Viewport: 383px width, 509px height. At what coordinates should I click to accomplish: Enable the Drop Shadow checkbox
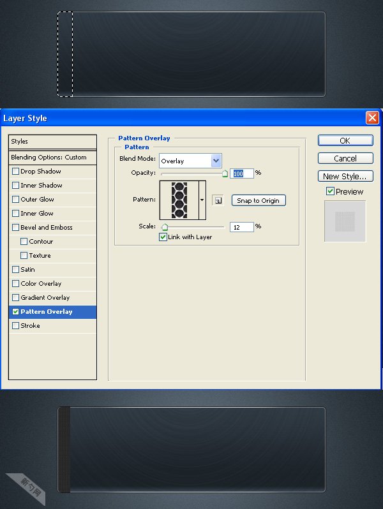pos(15,171)
